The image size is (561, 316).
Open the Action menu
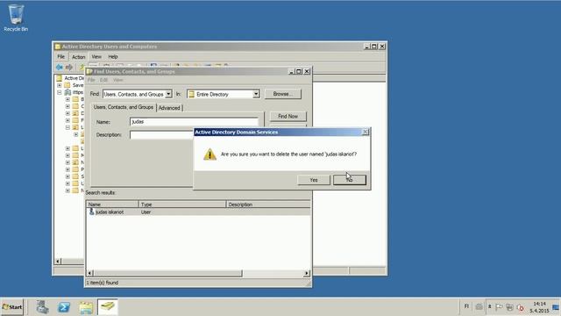[78, 56]
